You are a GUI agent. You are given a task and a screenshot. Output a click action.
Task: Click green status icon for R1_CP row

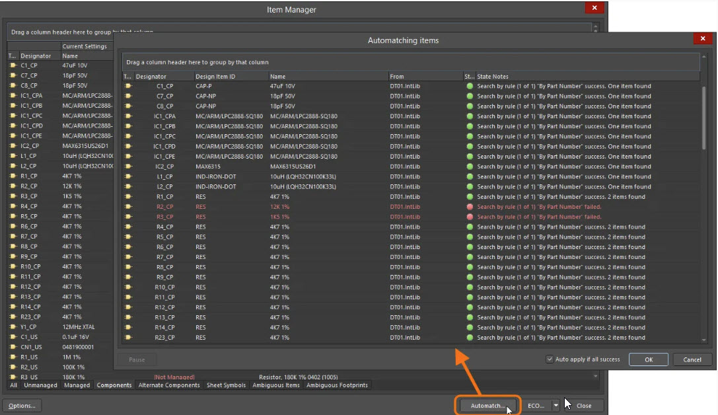(x=470, y=196)
